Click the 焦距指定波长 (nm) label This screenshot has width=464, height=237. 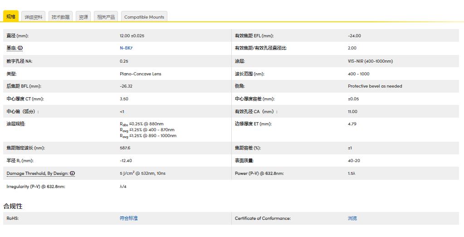click(x=26, y=148)
